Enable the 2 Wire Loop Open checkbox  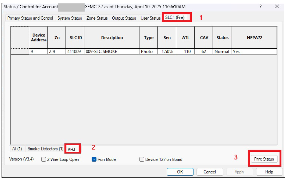click(44, 159)
